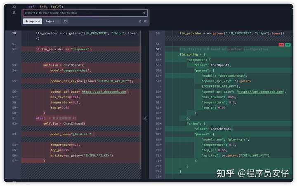The image size is (297, 186).
Task: Click added line 'llm_config = {'
Action: click(x=193, y=54)
